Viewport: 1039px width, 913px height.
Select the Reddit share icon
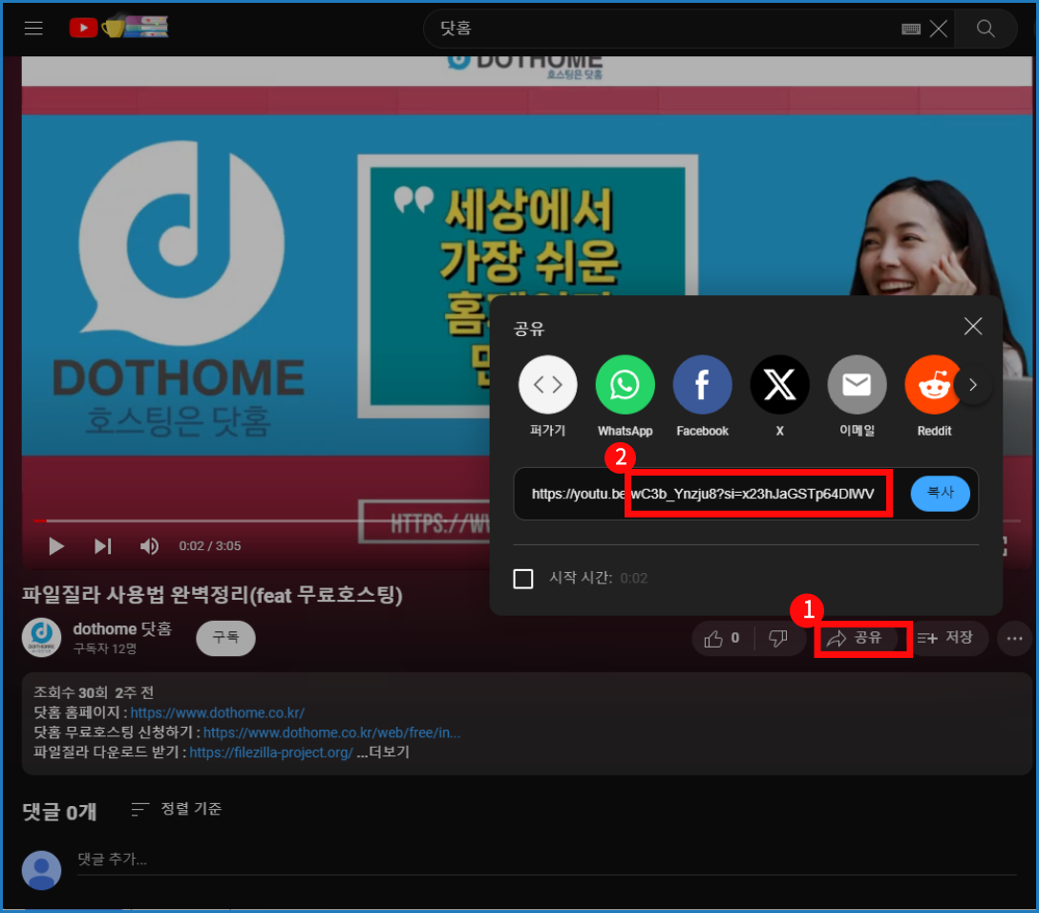(x=933, y=385)
